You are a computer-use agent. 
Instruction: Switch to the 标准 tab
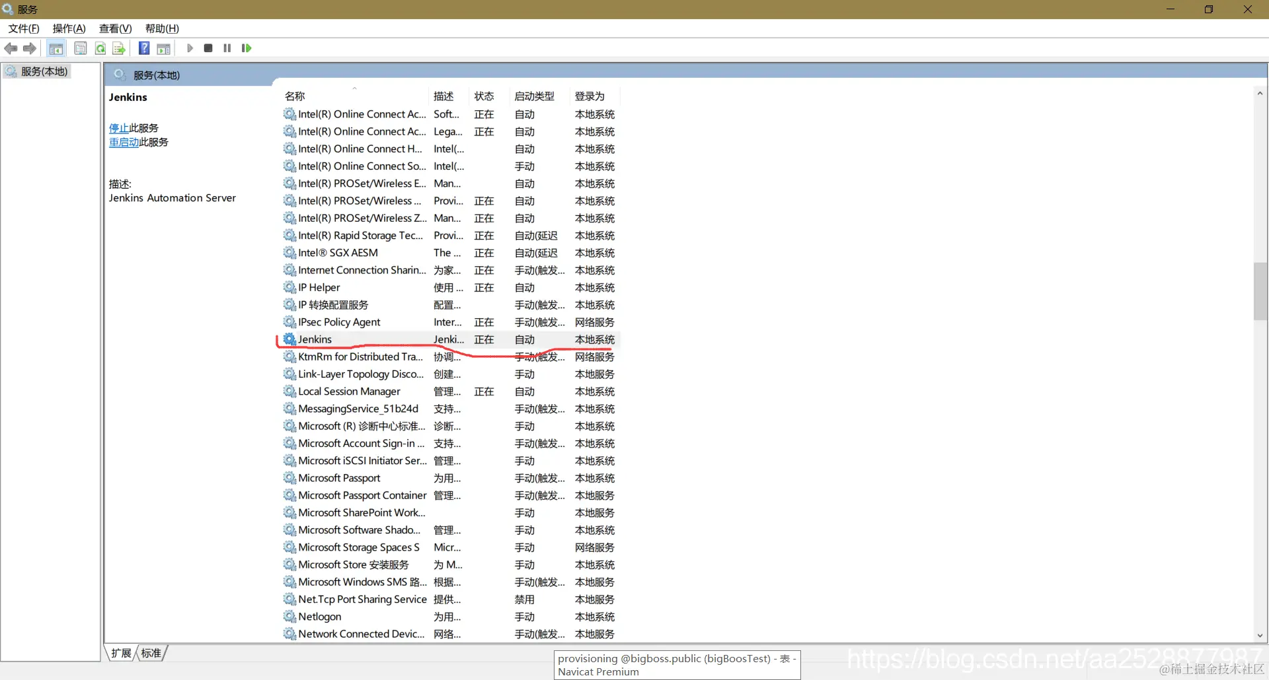coord(151,653)
